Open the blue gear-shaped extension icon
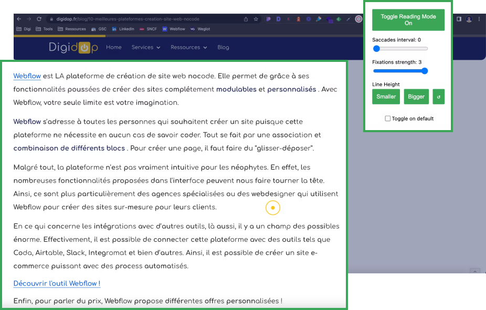This screenshot has height=310, width=486. tap(309, 19)
